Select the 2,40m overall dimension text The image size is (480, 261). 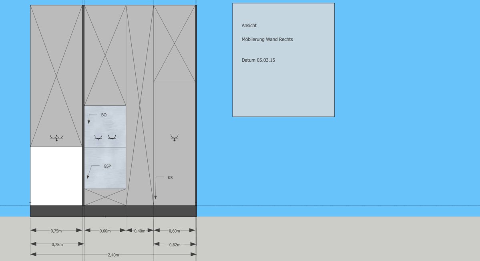113,255
